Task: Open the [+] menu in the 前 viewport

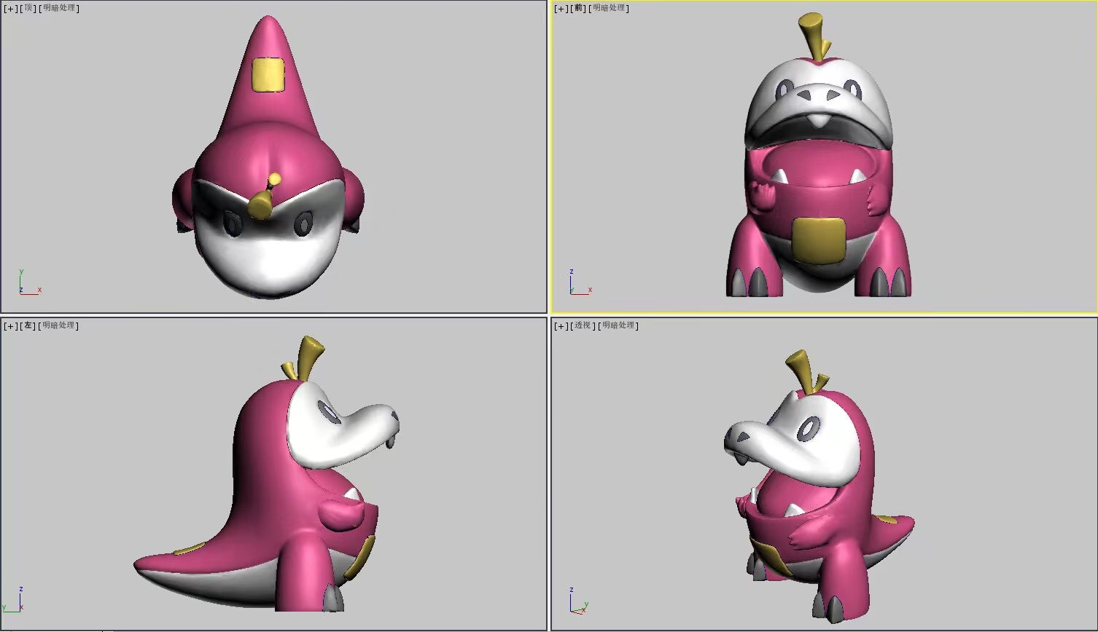Action: click(561, 9)
